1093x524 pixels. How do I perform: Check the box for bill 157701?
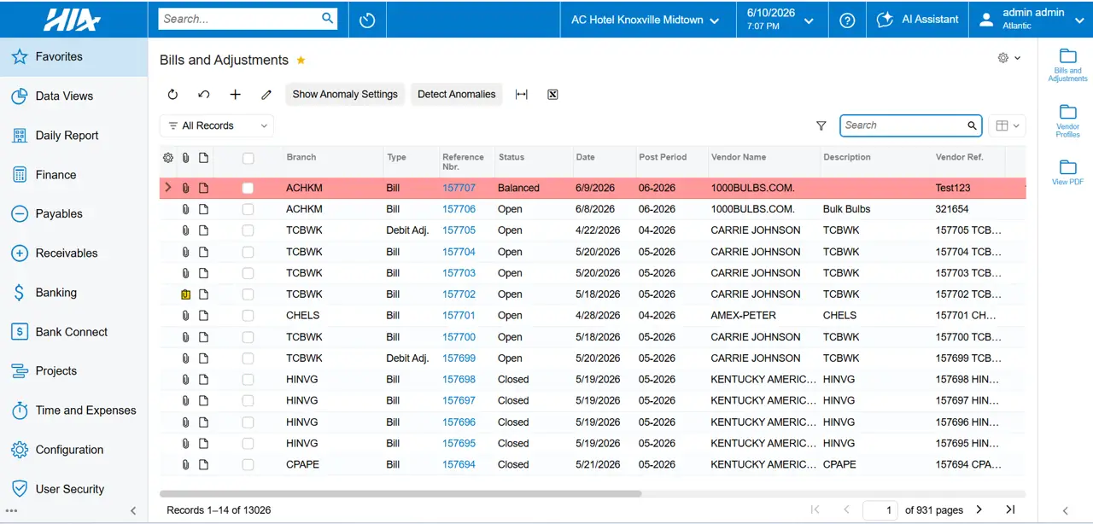(248, 316)
